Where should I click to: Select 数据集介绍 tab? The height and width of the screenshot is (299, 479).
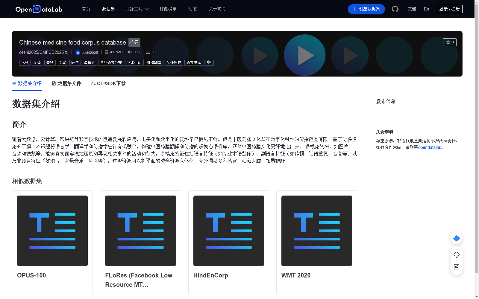pyautogui.click(x=27, y=83)
